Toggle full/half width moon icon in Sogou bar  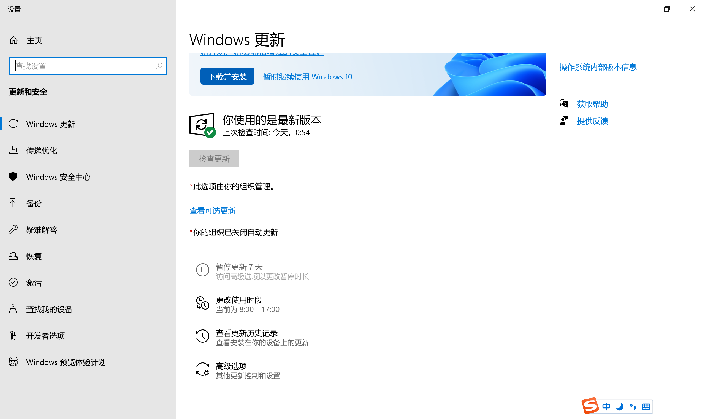[x=620, y=407]
